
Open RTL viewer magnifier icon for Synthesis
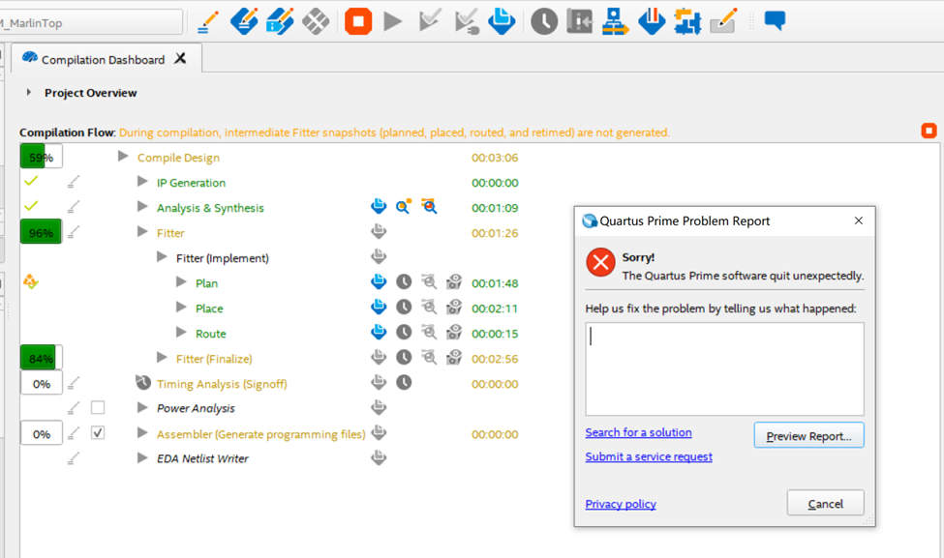click(404, 206)
